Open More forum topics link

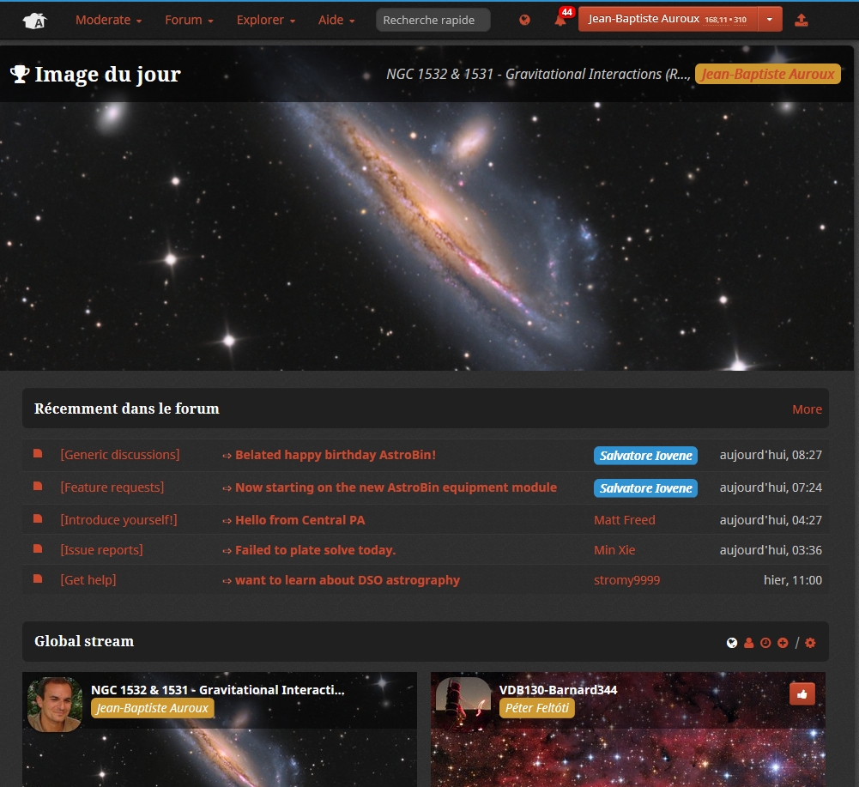click(x=807, y=409)
